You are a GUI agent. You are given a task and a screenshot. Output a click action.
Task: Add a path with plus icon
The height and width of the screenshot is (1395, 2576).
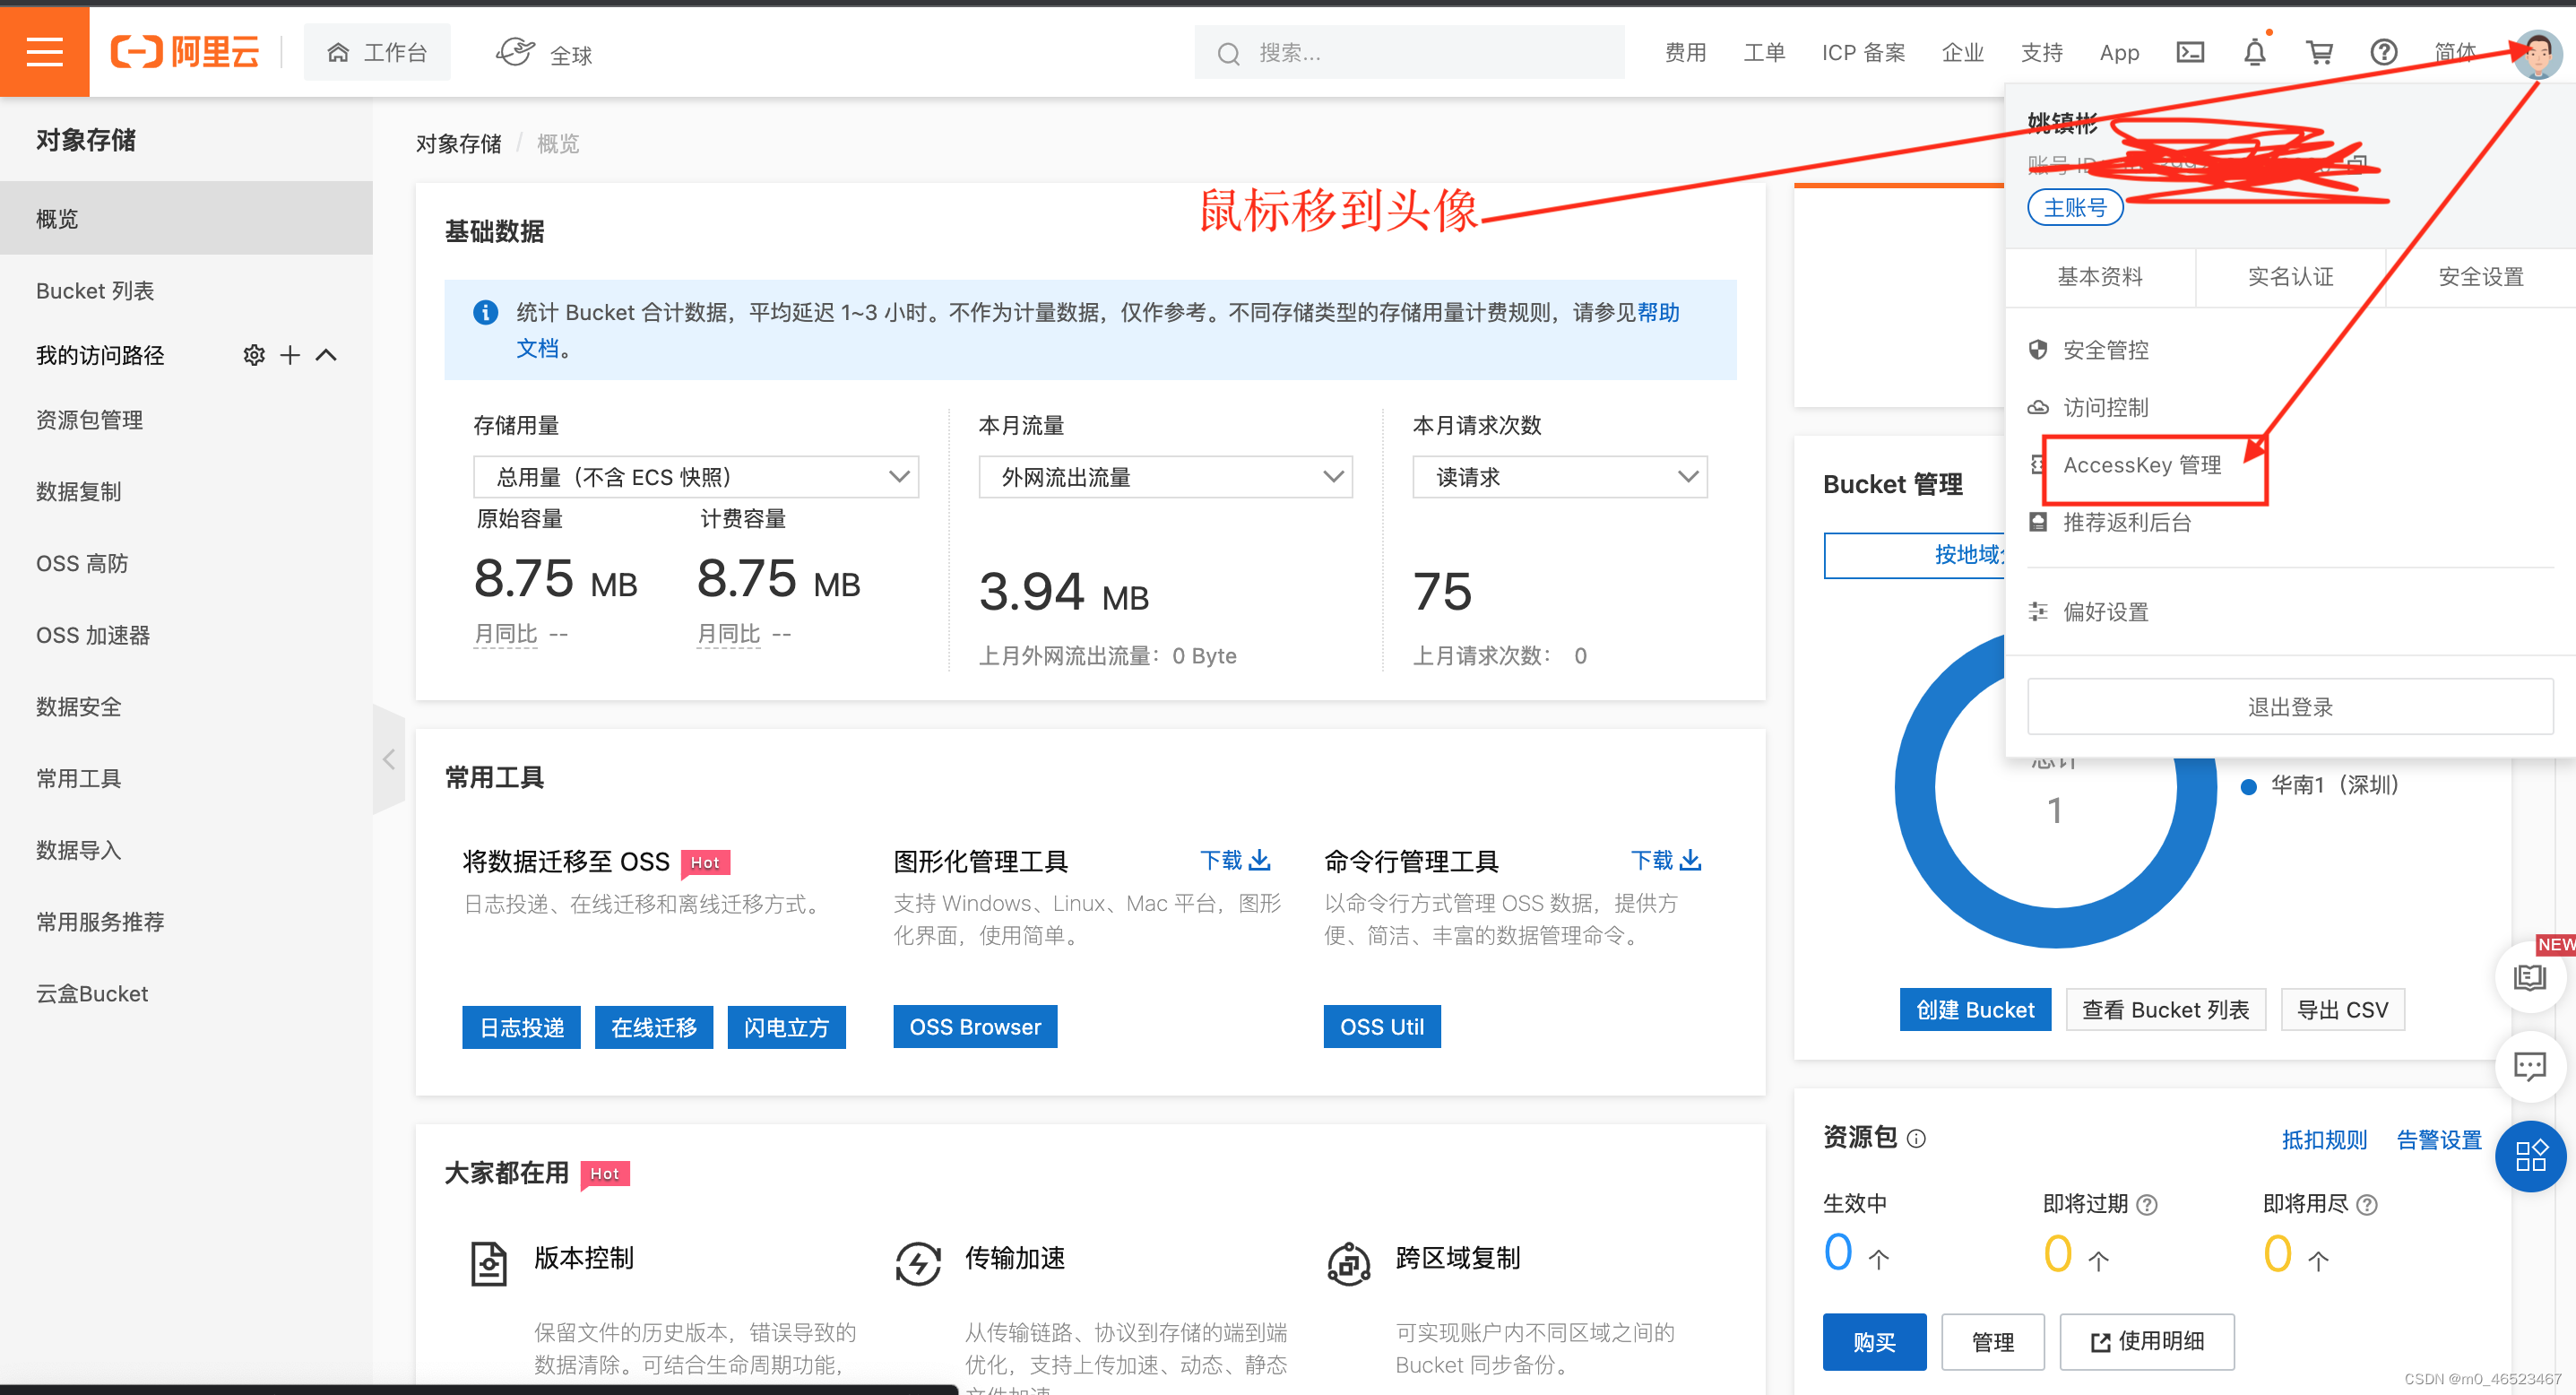[x=290, y=355]
